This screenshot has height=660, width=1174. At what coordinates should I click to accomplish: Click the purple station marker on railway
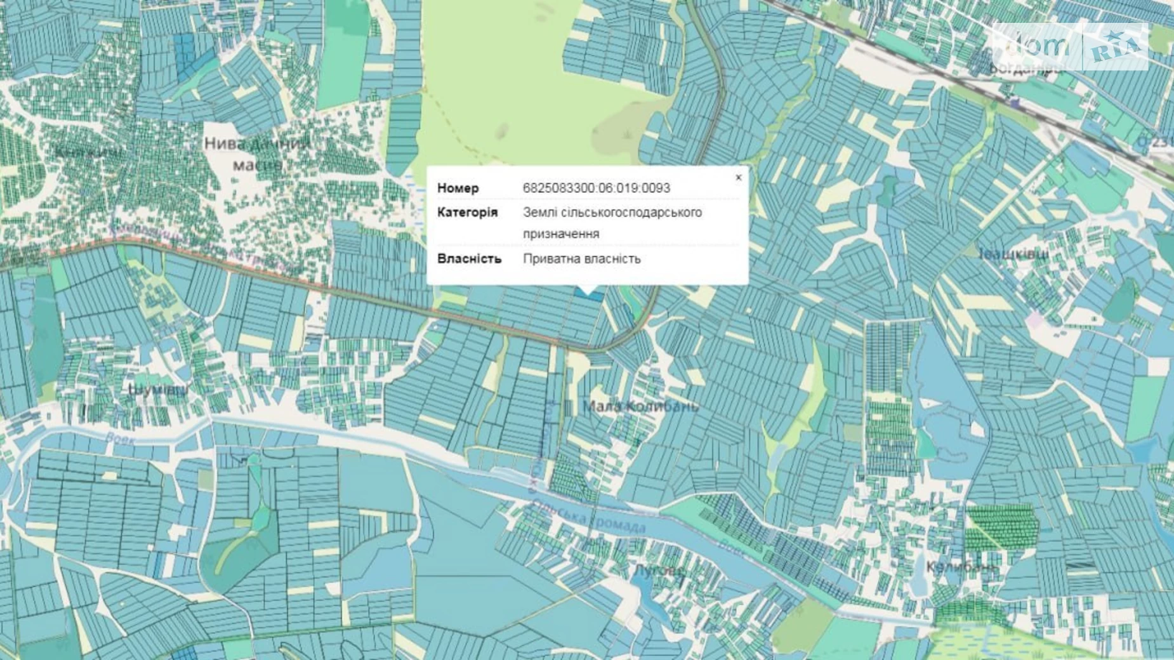(1015, 102)
